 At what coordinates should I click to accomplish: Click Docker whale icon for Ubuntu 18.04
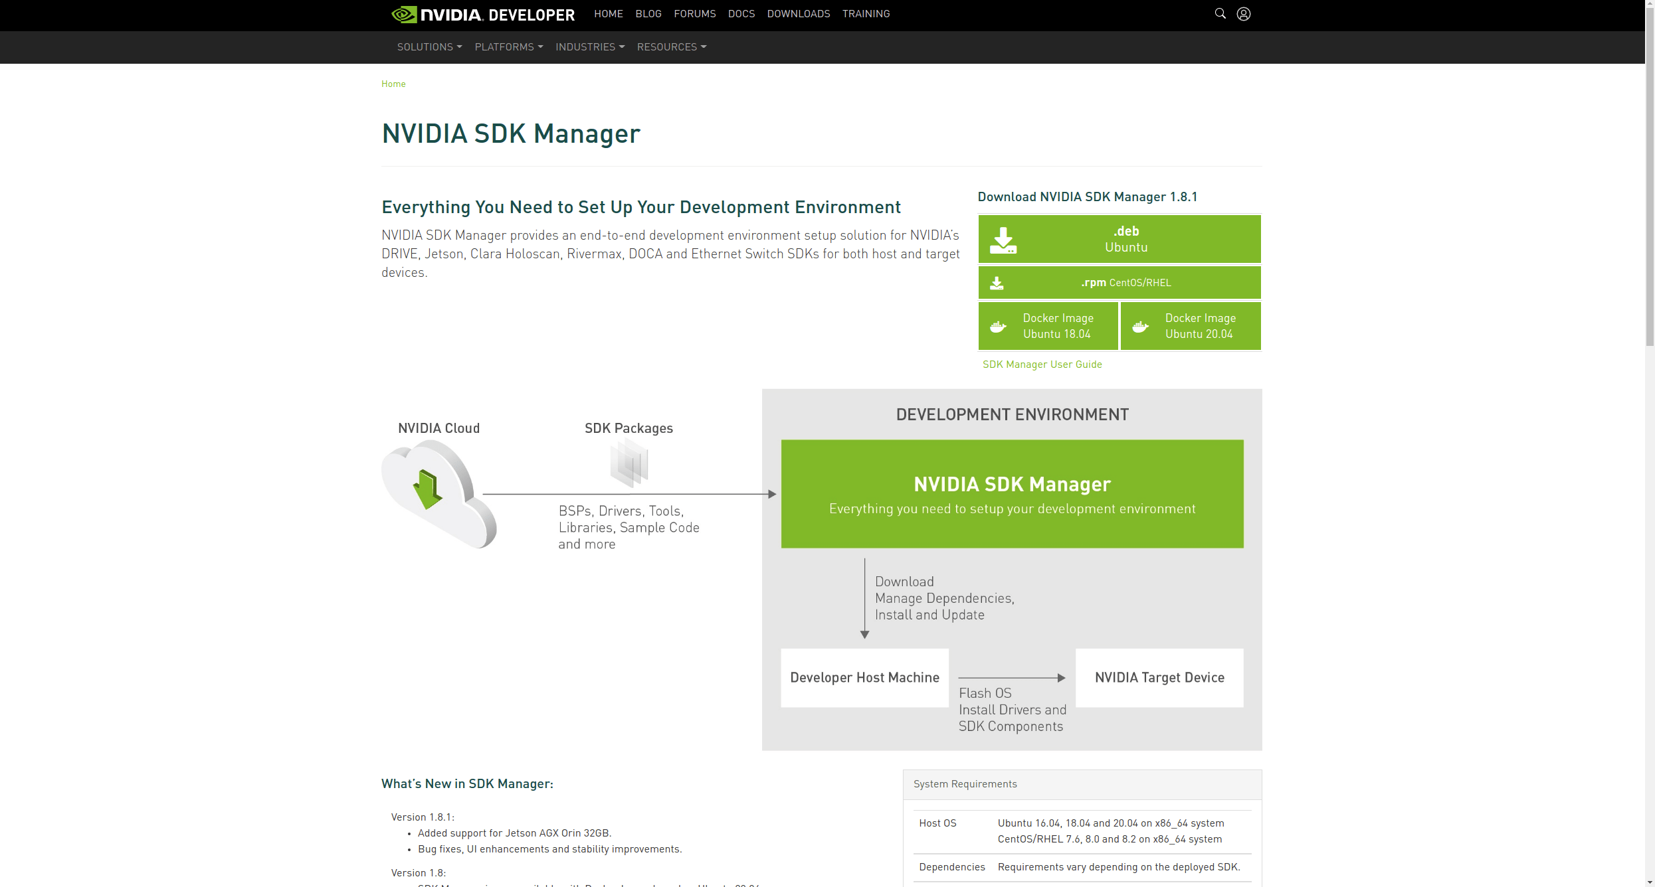[998, 327]
